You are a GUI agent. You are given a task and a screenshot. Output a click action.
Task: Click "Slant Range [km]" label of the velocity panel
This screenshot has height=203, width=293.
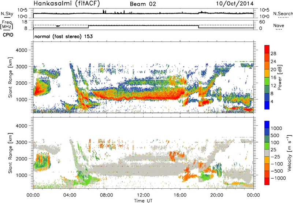(x=10, y=153)
